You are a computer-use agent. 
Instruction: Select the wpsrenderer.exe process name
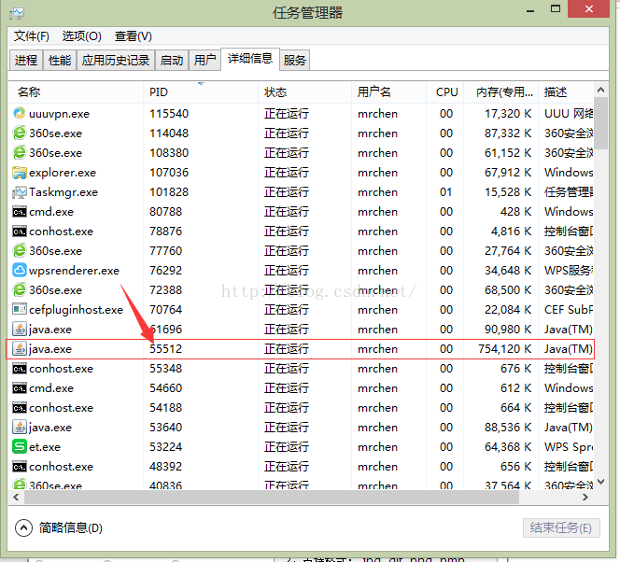coord(74,271)
